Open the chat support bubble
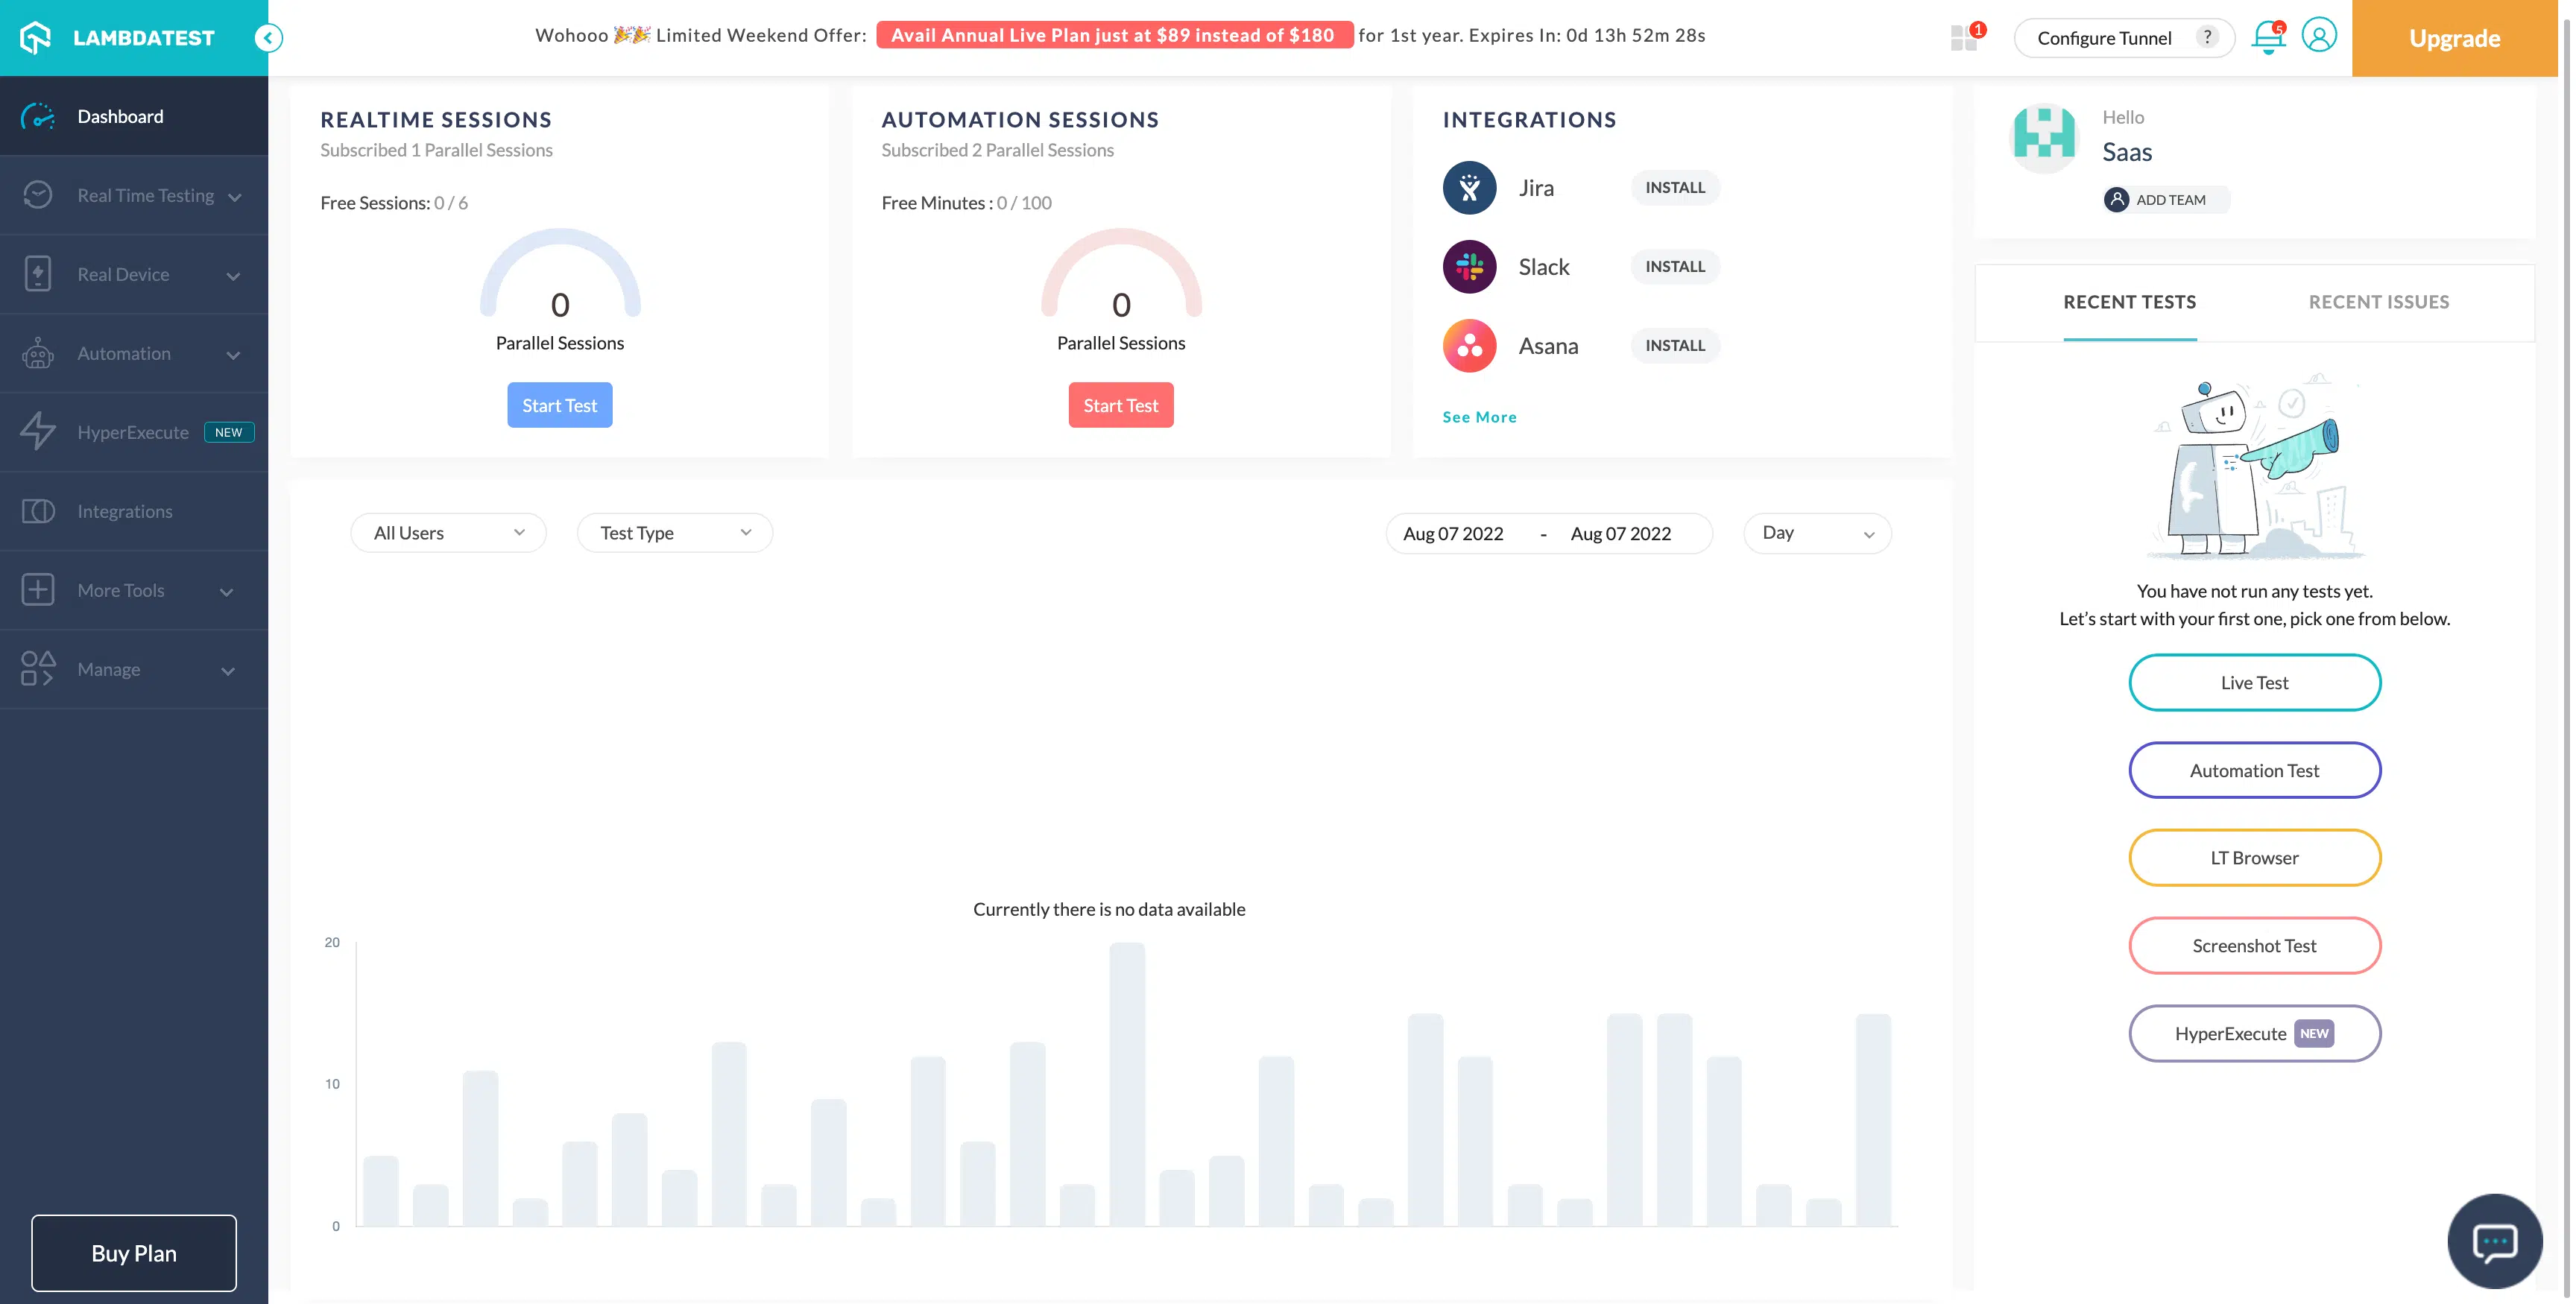 point(2494,1242)
